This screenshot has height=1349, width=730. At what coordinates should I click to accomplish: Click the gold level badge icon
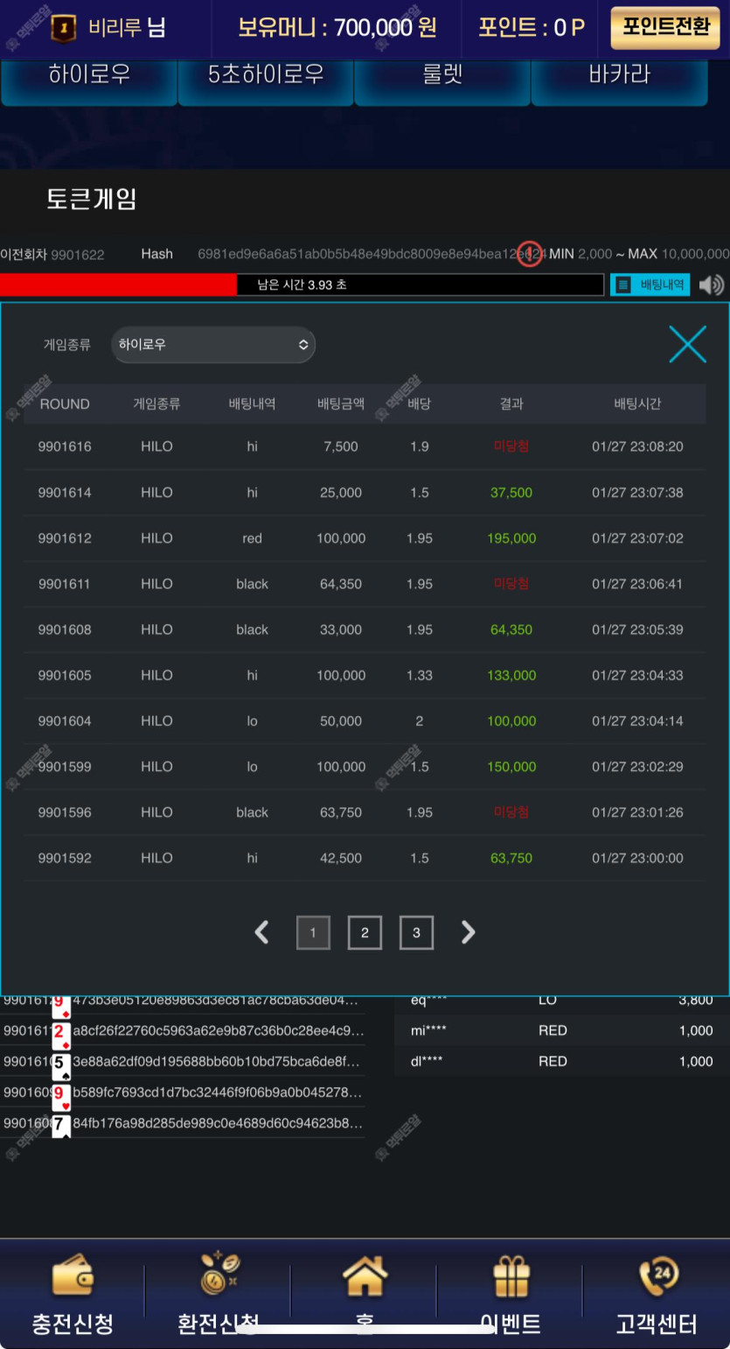(x=63, y=27)
